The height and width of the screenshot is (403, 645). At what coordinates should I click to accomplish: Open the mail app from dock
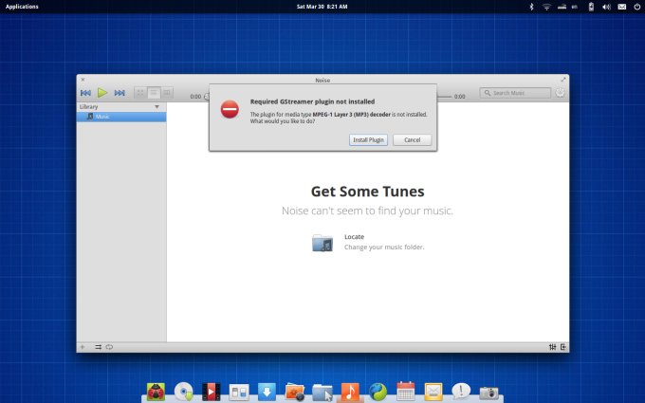pos(433,392)
